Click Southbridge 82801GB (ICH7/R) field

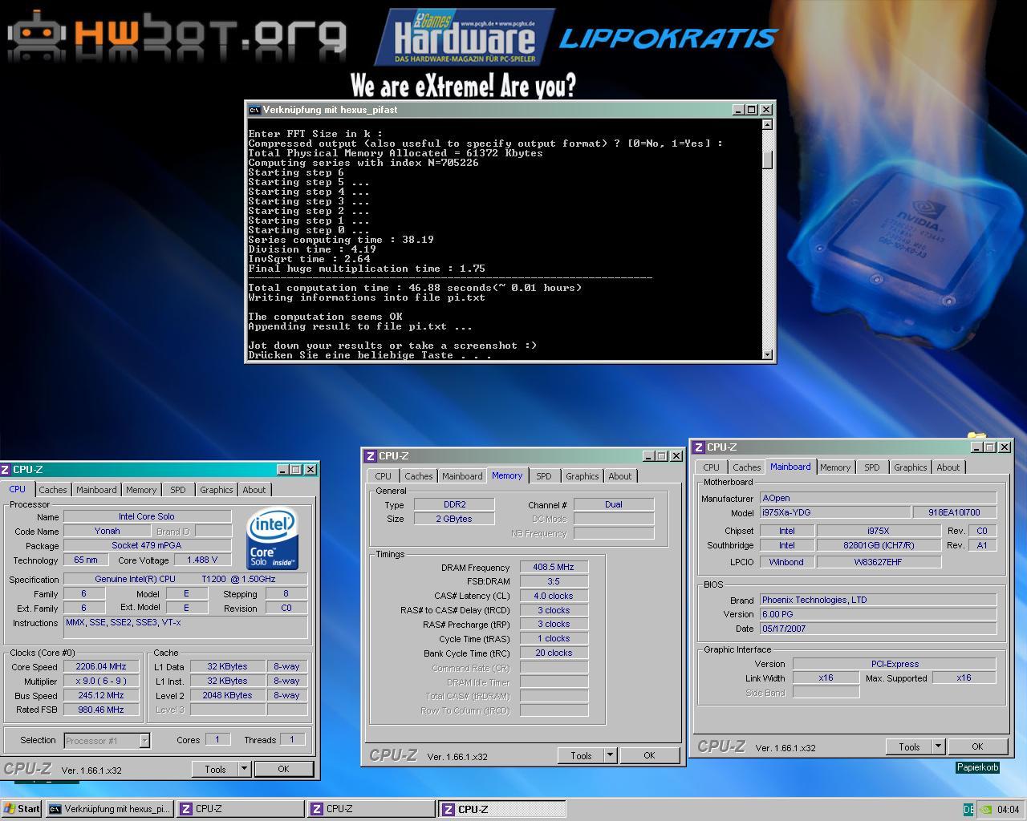pos(879,546)
